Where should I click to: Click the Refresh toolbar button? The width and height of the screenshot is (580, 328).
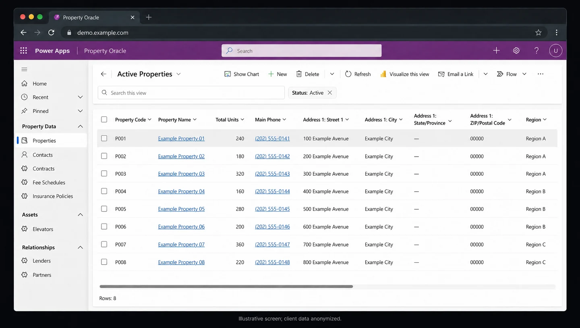[358, 74]
